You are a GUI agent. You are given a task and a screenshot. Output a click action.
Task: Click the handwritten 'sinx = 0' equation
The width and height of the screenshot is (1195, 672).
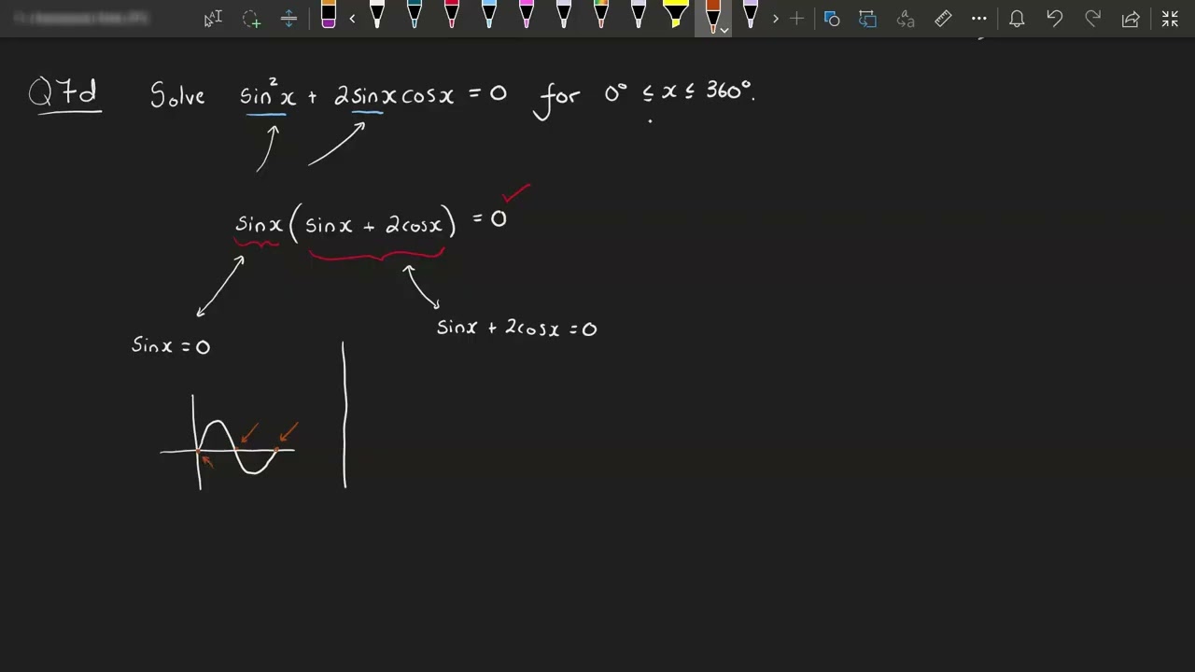[x=171, y=346]
